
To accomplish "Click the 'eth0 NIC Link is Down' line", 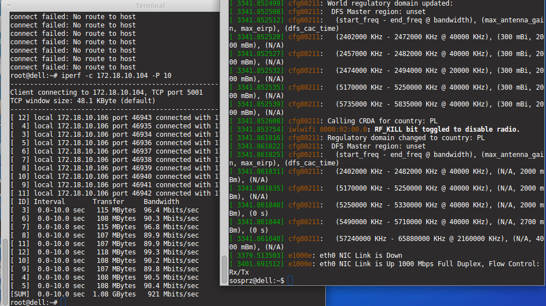I will pos(316,256).
